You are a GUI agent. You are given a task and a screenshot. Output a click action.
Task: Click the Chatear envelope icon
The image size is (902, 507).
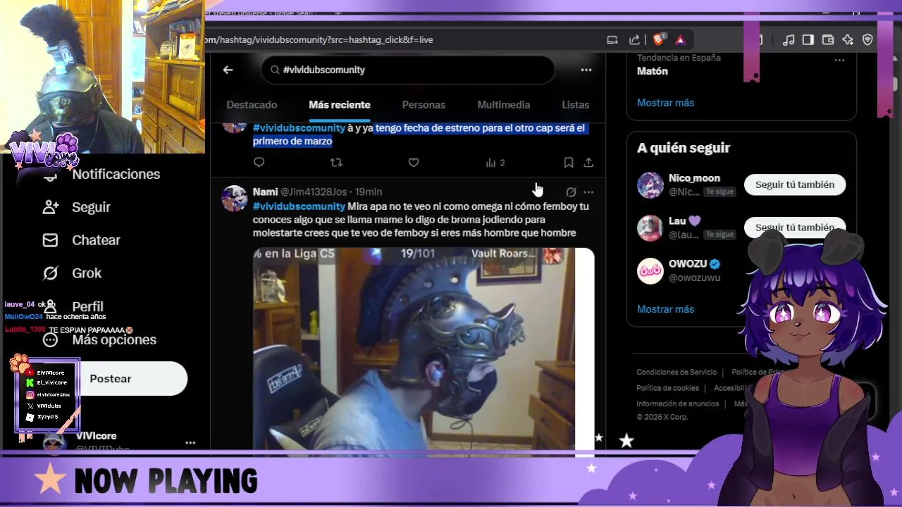point(50,240)
